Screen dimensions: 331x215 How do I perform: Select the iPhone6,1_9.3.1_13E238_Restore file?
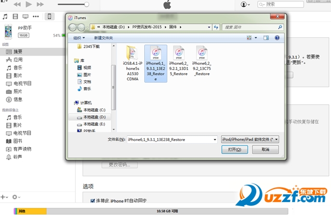[156, 63]
